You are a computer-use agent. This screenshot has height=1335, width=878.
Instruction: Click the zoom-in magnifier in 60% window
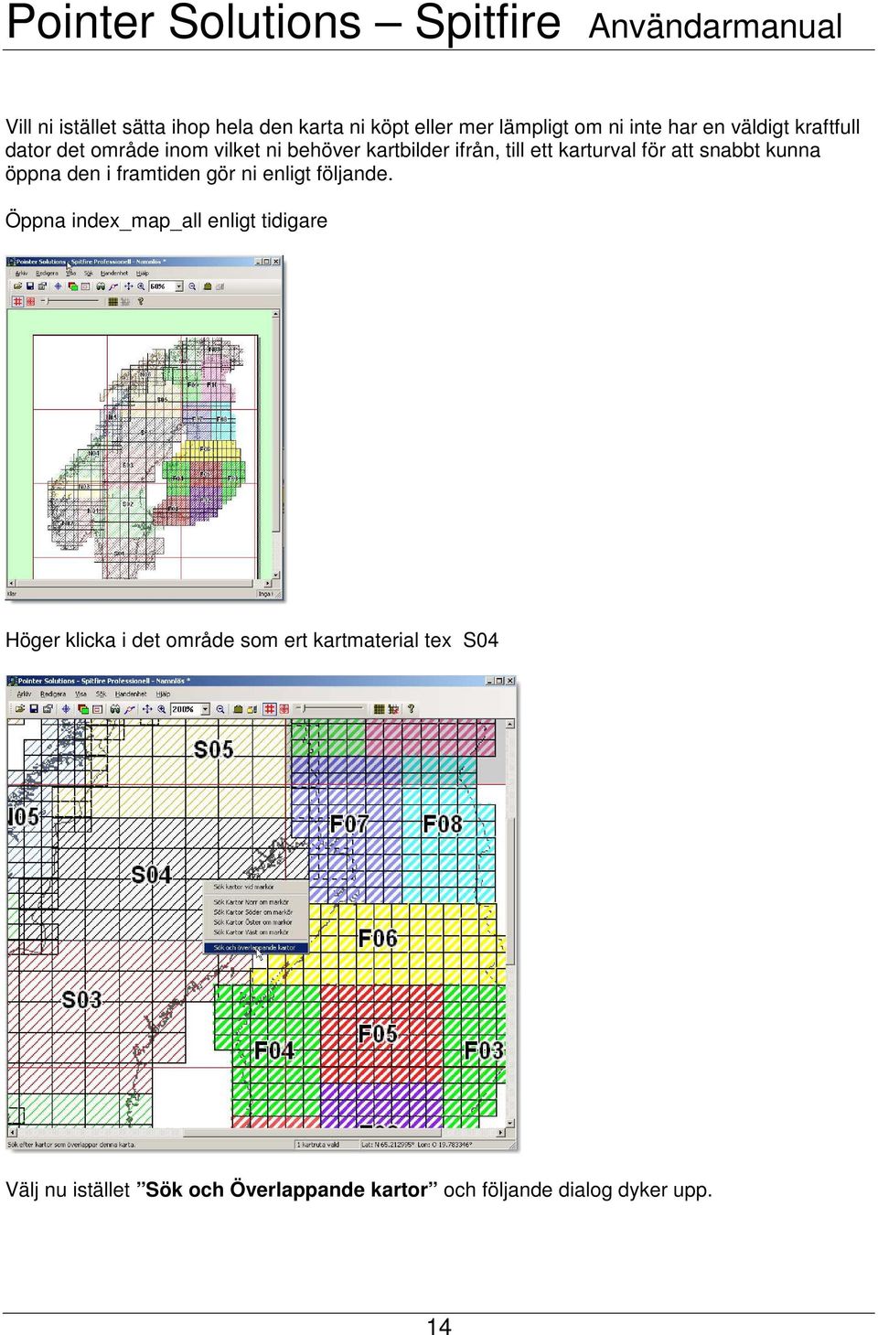141,286
